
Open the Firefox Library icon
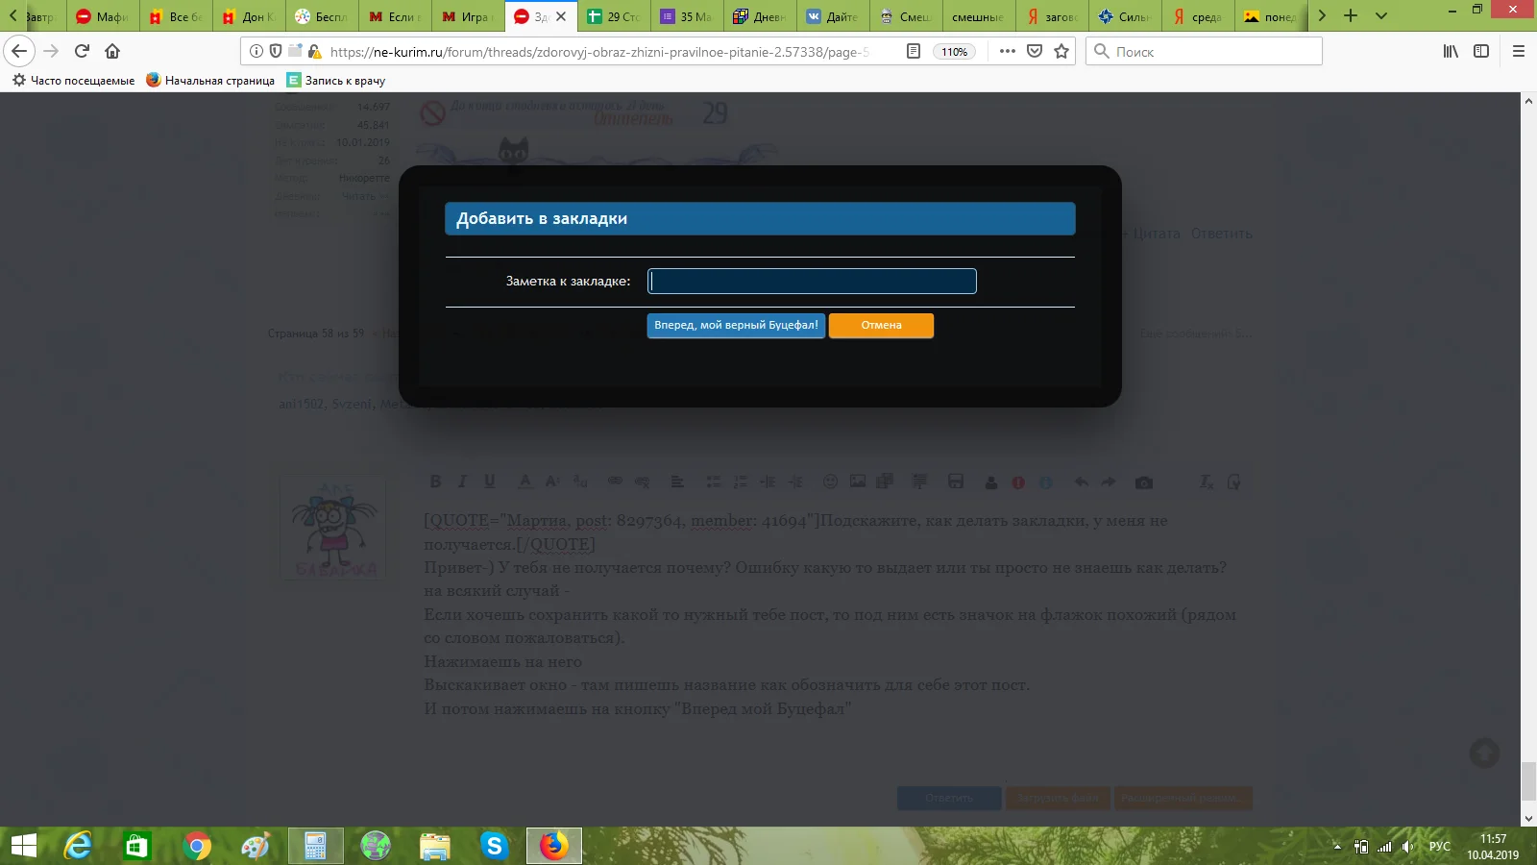coord(1451,51)
